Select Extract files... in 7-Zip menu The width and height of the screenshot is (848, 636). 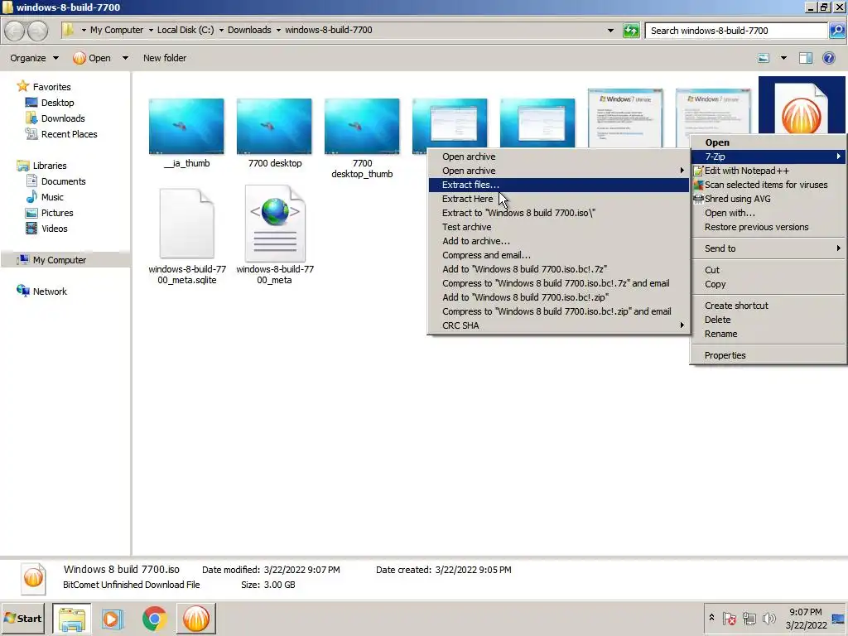(559, 185)
